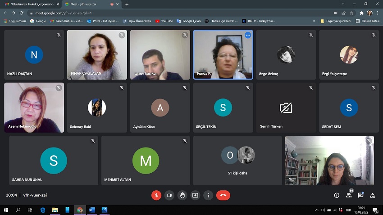Open Microsoft Word from the taskbar
The image size is (383, 215).
(x=92, y=210)
